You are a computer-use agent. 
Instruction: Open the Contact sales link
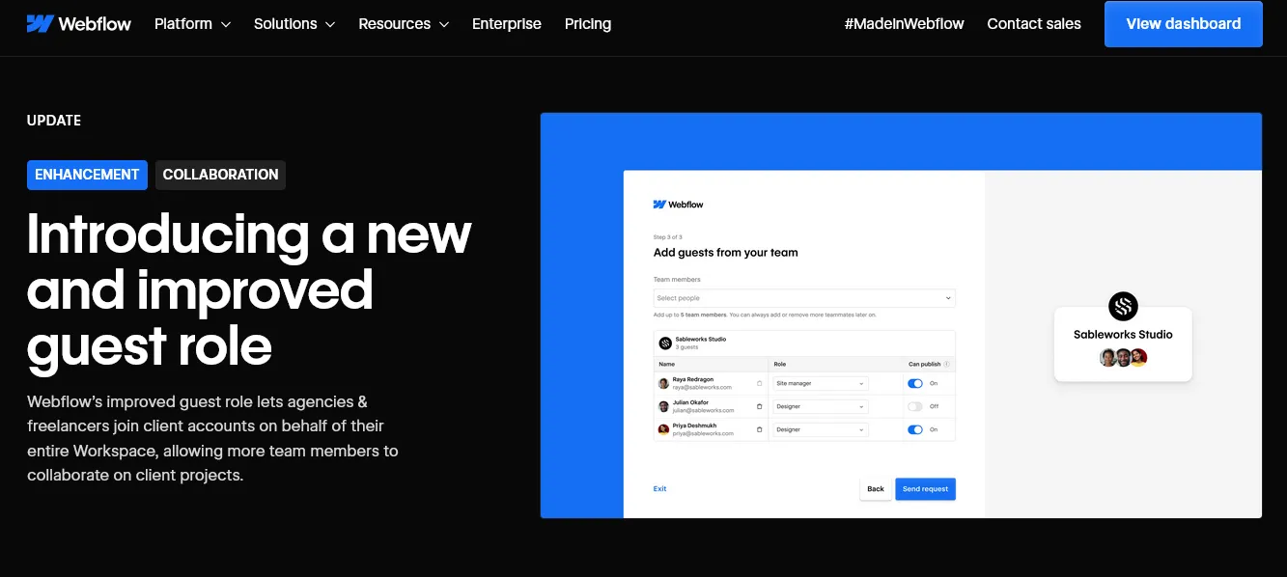(1034, 24)
